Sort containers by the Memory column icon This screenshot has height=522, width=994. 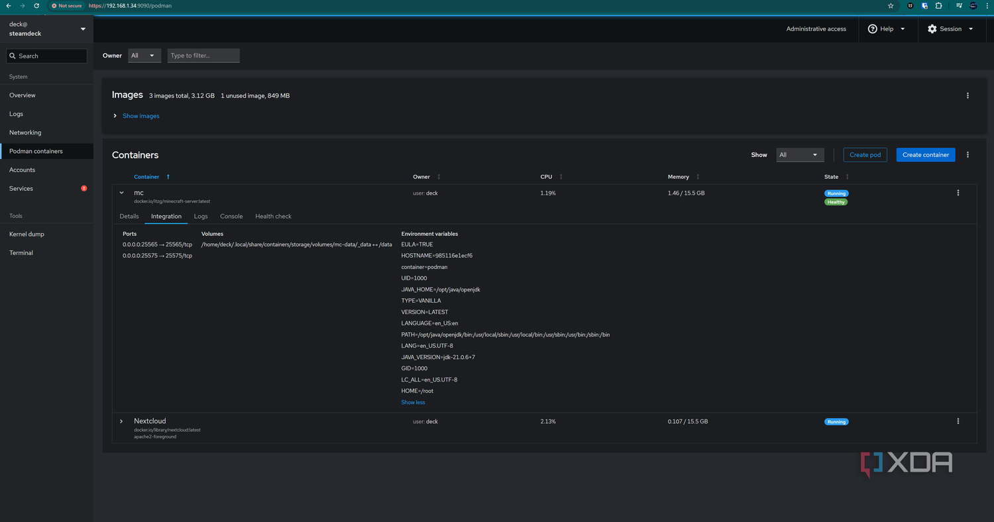[x=698, y=177]
